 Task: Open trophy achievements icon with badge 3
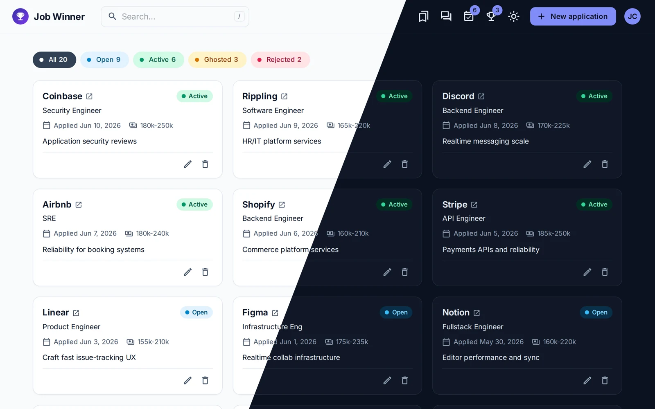[491, 16]
